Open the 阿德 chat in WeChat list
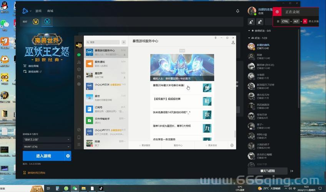 [106, 143]
